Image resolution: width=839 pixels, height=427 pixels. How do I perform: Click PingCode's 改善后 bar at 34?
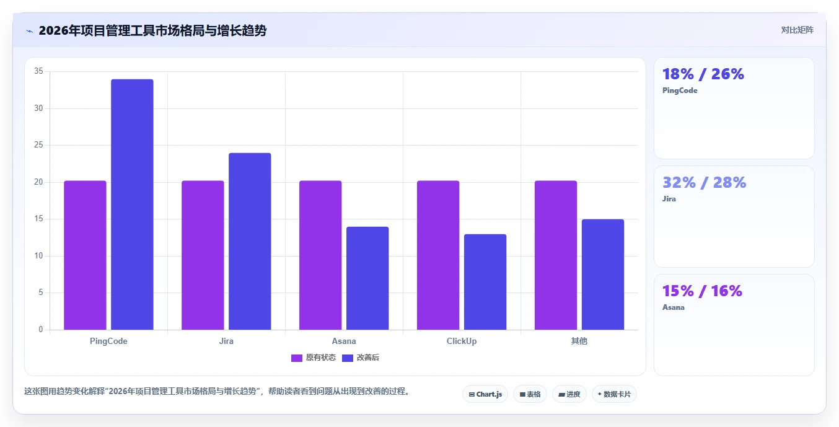(x=132, y=205)
